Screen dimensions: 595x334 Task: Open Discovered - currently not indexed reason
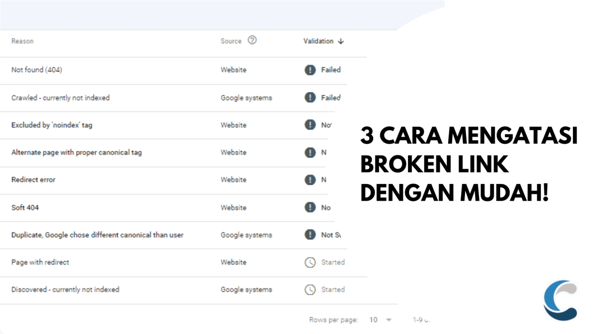[x=65, y=289]
